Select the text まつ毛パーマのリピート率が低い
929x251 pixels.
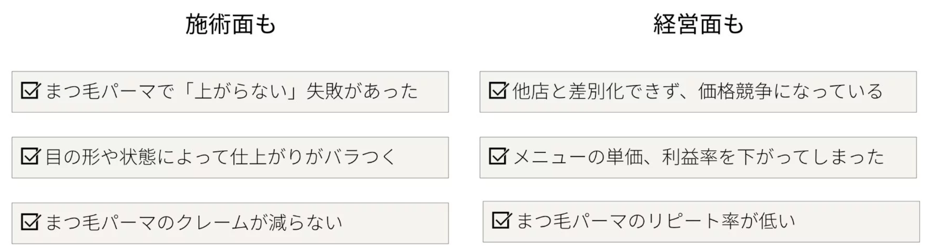pyautogui.click(x=656, y=221)
